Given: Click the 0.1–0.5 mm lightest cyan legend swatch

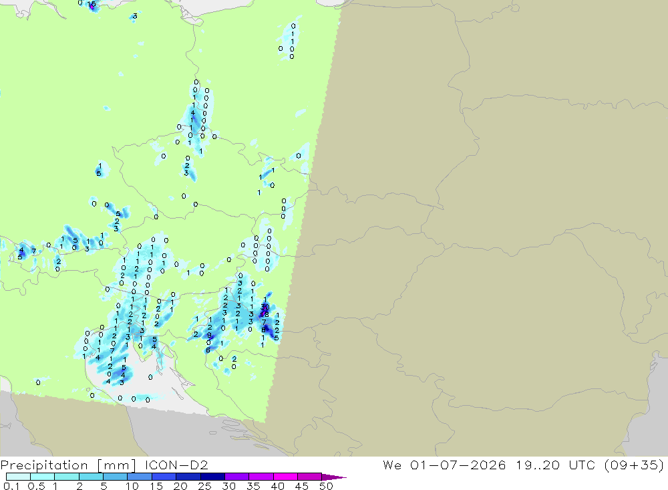Looking at the screenshot, I should click(x=18, y=477).
